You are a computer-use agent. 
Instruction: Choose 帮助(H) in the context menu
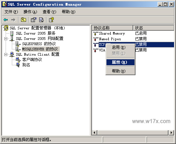(x=119, y=71)
